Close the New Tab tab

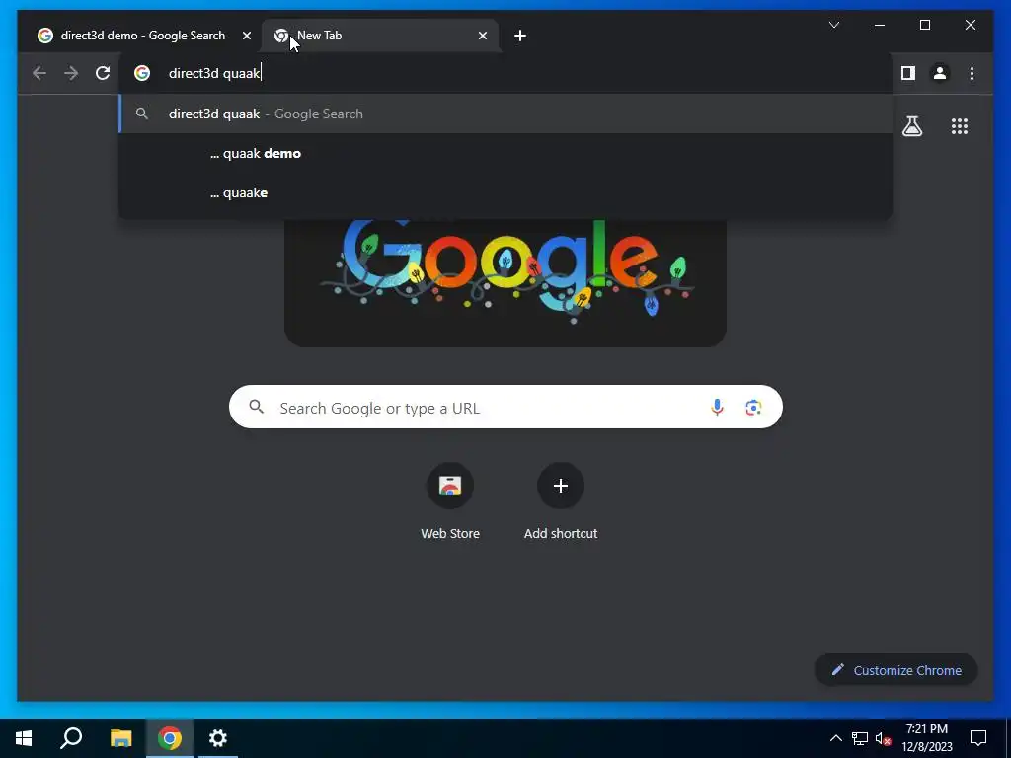click(482, 36)
